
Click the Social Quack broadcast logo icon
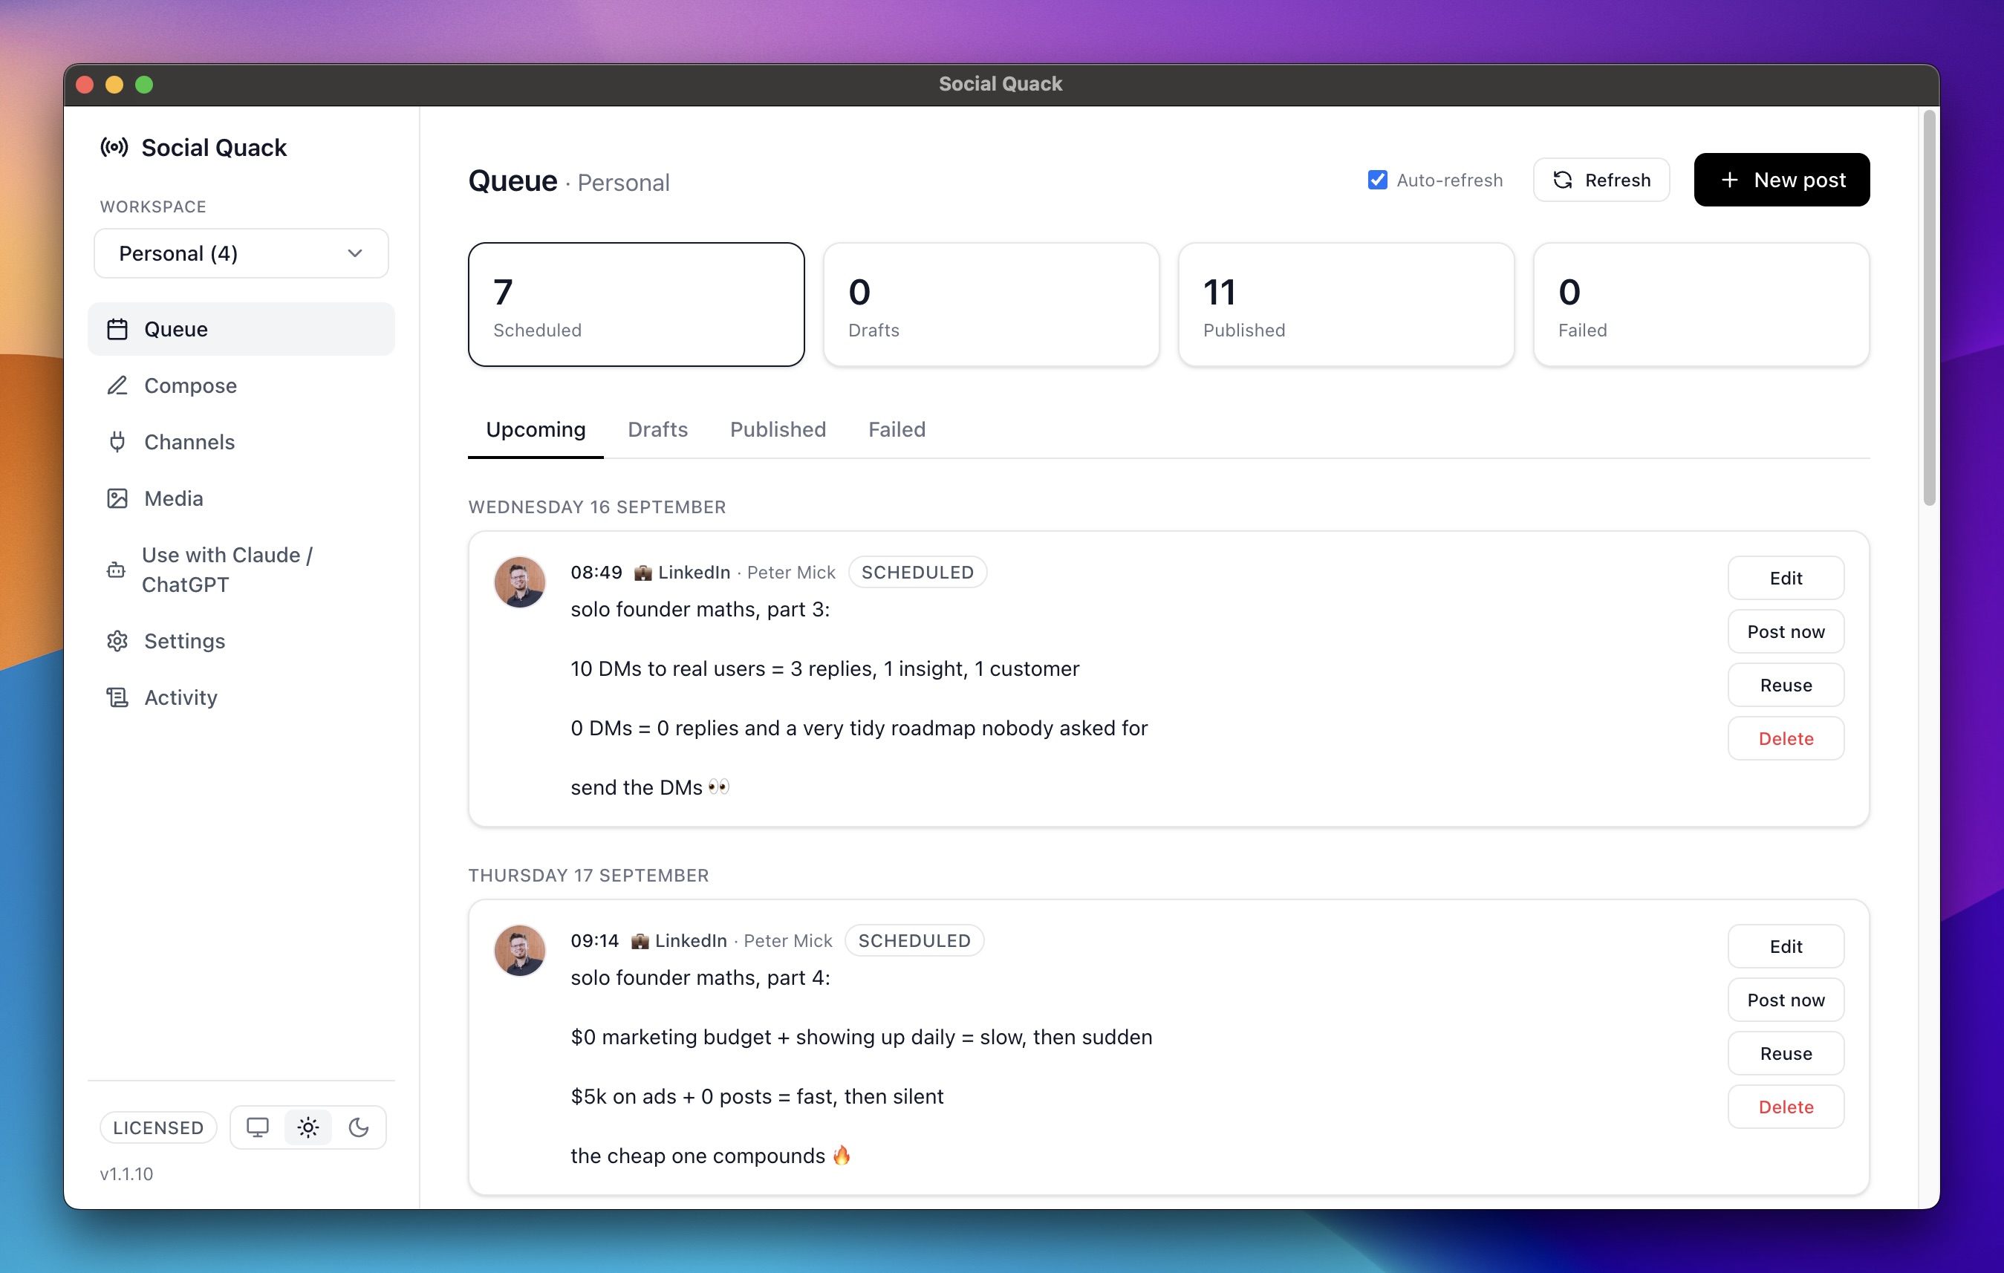(114, 148)
